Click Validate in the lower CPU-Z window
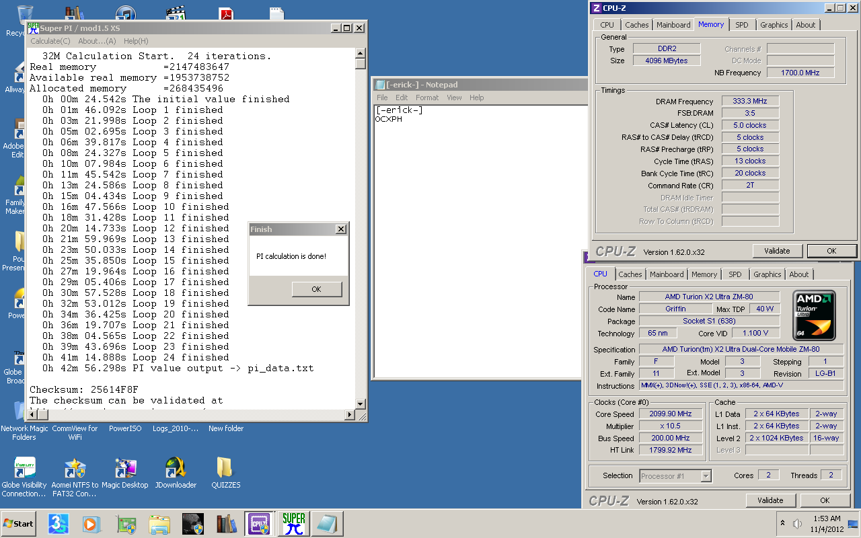This screenshot has height=538, width=861. 770,500
